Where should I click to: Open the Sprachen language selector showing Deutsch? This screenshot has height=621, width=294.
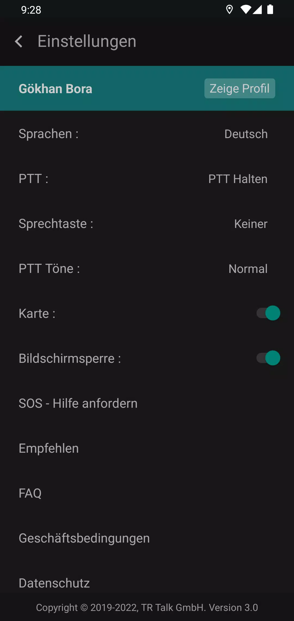click(147, 134)
